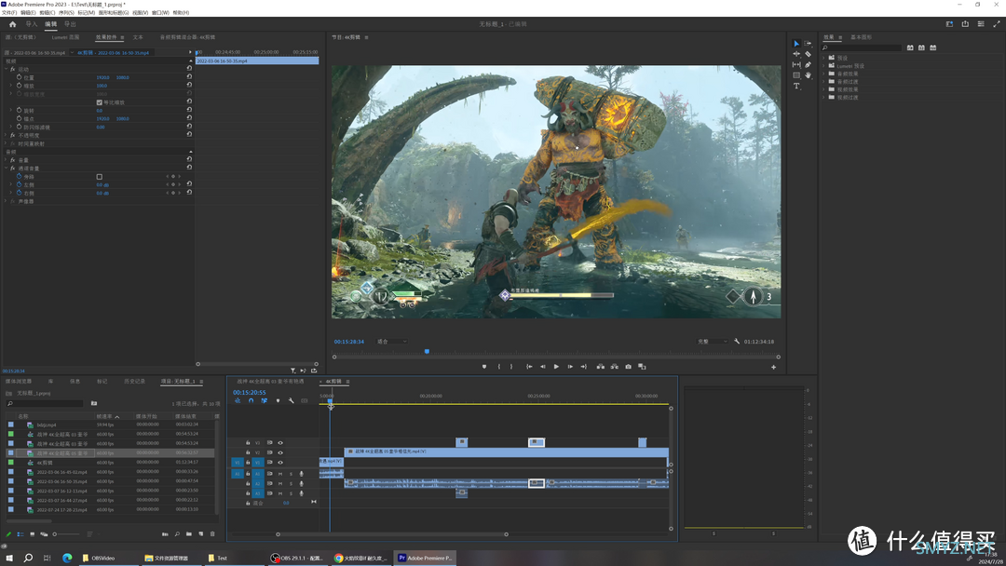Screen dimensions: 1006x566
Task: Open the 窗口(W) menu
Action: [x=160, y=13]
